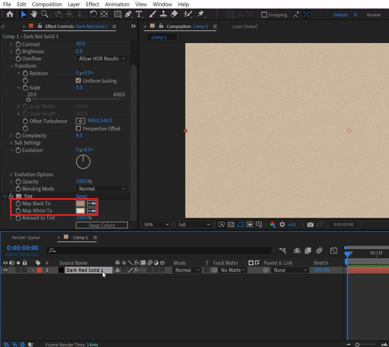Open viewer 50% magnification dropdown
The height and width of the screenshot is (347, 389).
tap(156, 224)
